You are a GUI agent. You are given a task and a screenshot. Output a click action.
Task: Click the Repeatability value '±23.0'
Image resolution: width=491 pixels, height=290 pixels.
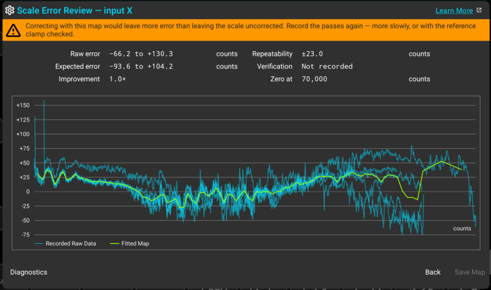312,54
